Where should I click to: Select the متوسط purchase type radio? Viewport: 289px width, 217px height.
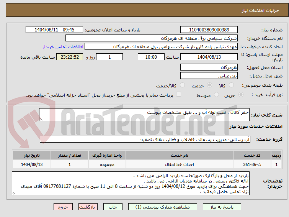(216, 95)
